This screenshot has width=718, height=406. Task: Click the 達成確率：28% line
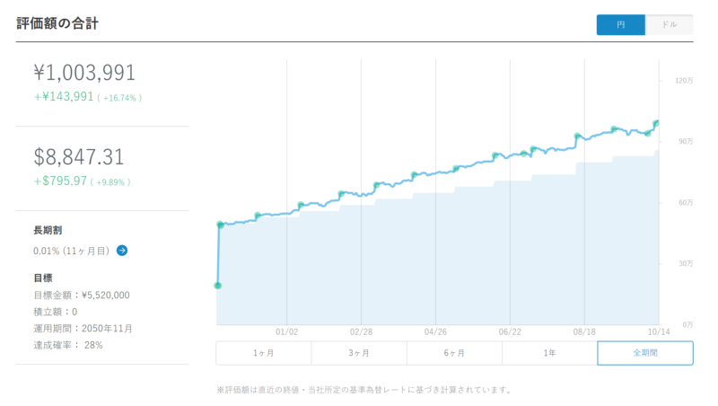pos(68,345)
